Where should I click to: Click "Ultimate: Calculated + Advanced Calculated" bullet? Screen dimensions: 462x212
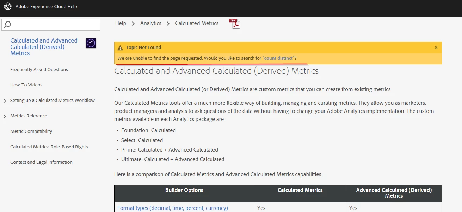pyautogui.click(x=173, y=159)
